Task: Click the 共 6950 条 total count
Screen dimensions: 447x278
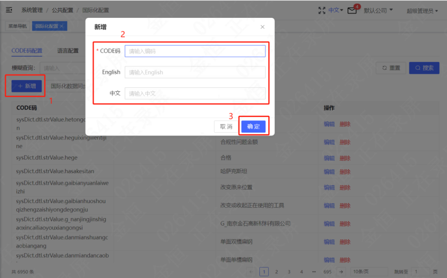Action: tap(22, 272)
